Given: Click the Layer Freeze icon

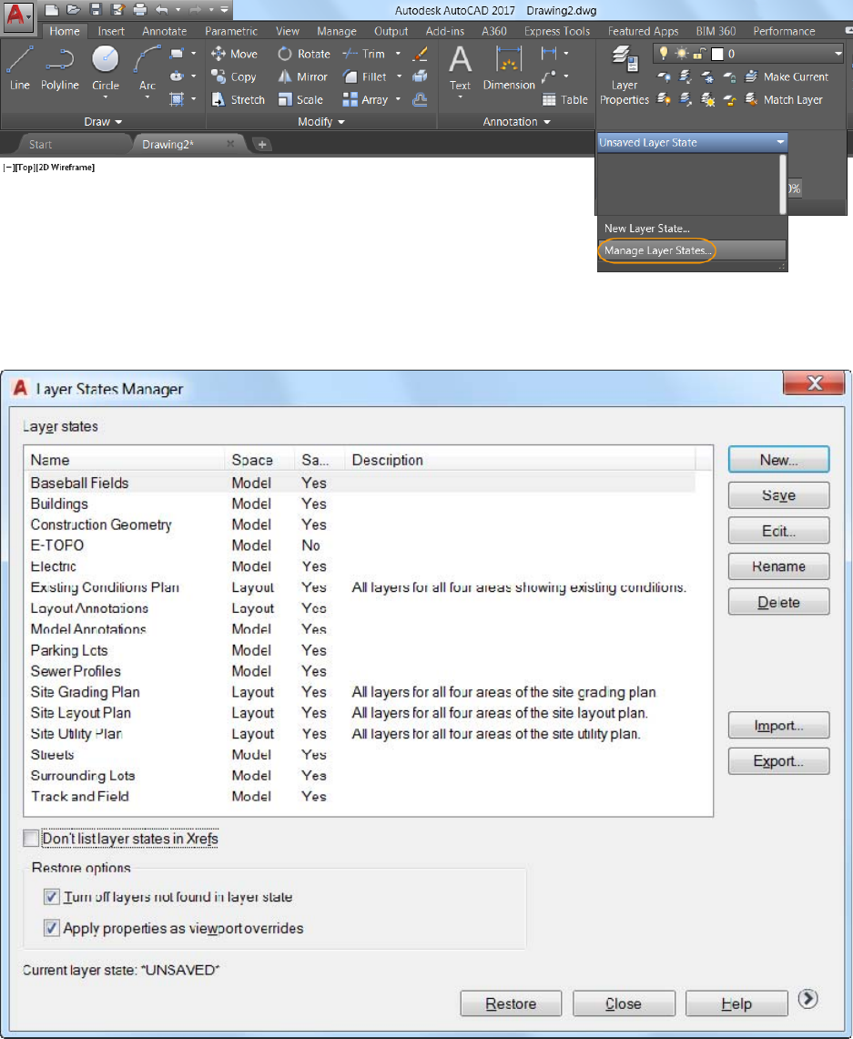Looking at the screenshot, I should [707, 76].
